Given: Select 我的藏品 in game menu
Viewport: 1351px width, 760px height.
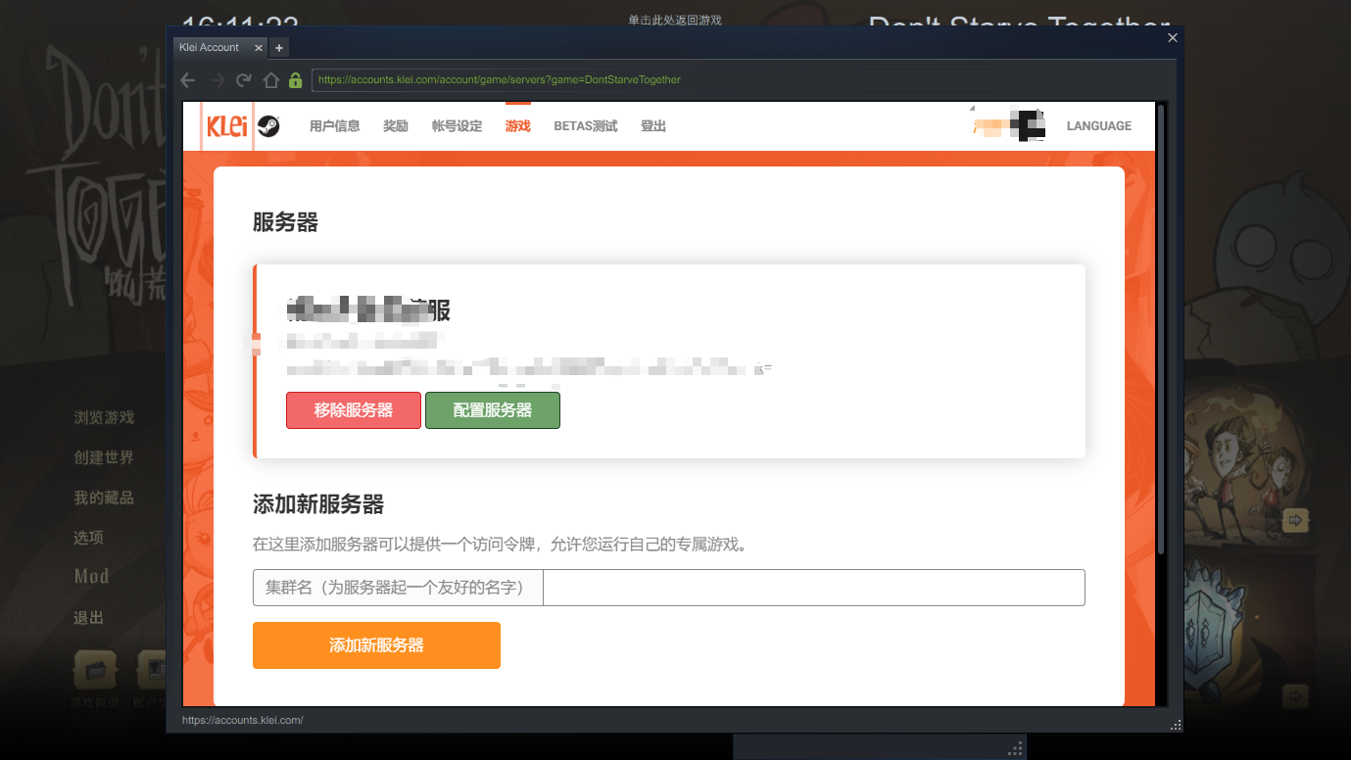Looking at the screenshot, I should pos(104,499).
